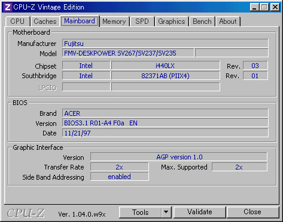
Task: Click the AGP version 1.0 field
Action: [x=179, y=157]
